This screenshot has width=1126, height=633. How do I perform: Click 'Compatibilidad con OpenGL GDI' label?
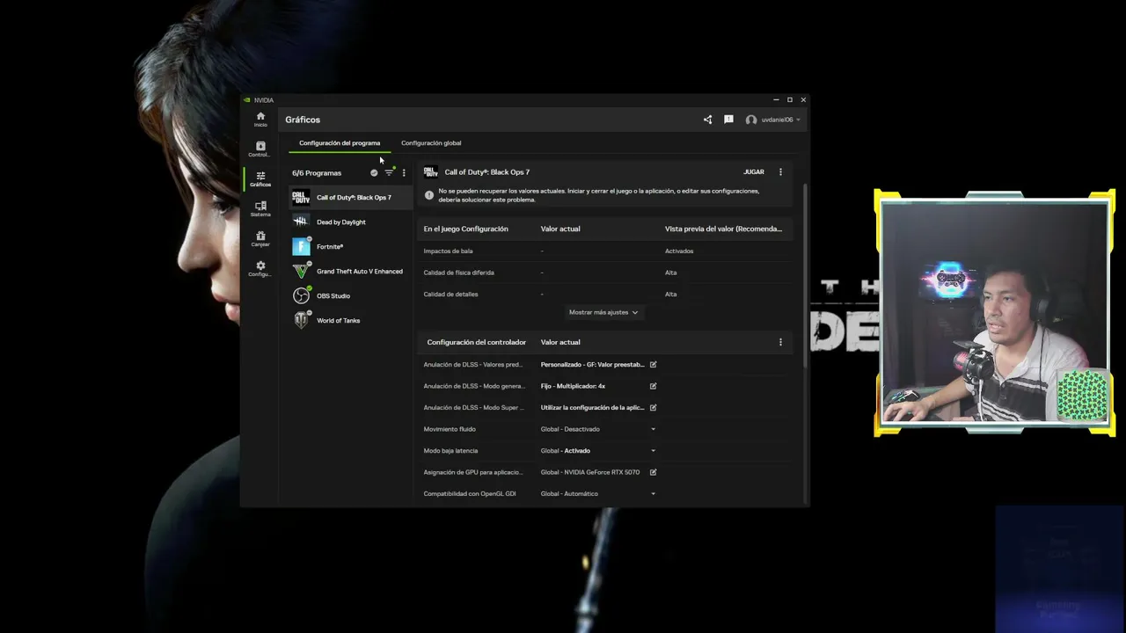click(470, 494)
